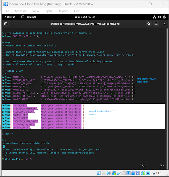Screen dimensions: 169x177
Task: Open the Input menu
Action: pyautogui.click(x=48, y=11)
